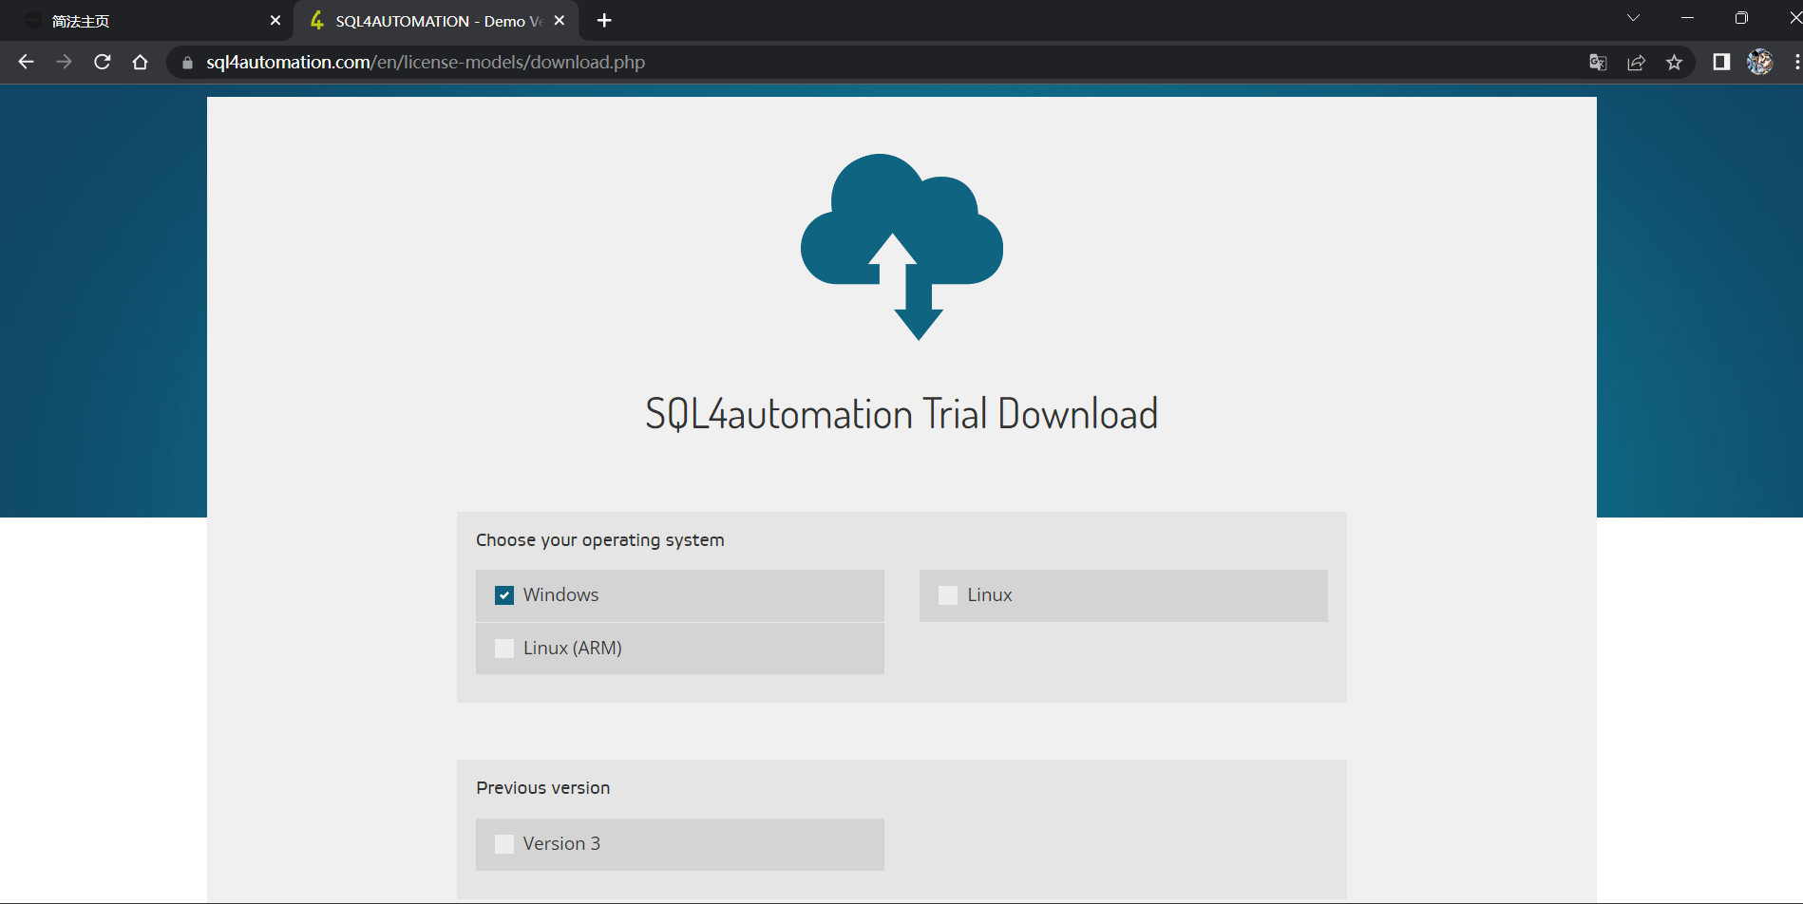Close the SQL4AUTOMATION tab
The height and width of the screenshot is (904, 1803).
(x=560, y=20)
